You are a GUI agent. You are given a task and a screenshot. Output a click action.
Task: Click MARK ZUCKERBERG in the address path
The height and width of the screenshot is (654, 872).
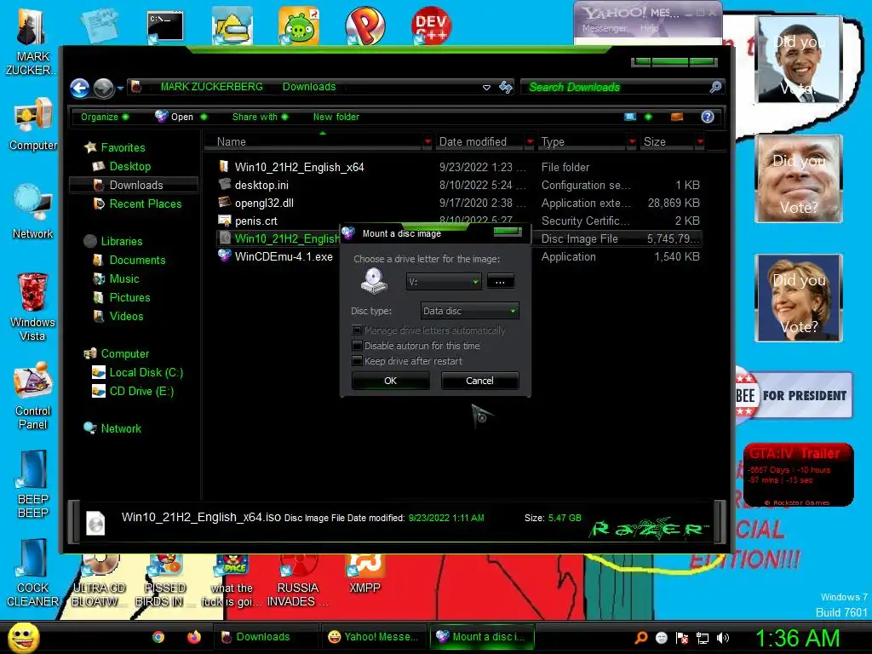(211, 87)
